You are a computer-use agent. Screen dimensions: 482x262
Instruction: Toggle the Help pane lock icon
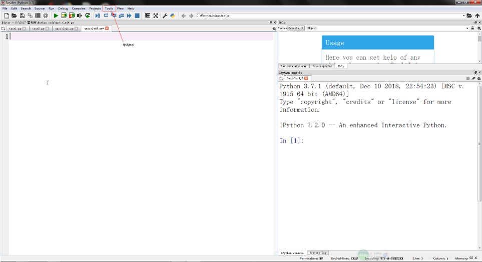[x=473, y=28]
